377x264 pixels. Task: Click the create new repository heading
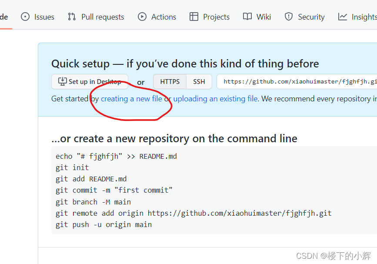tap(174, 138)
